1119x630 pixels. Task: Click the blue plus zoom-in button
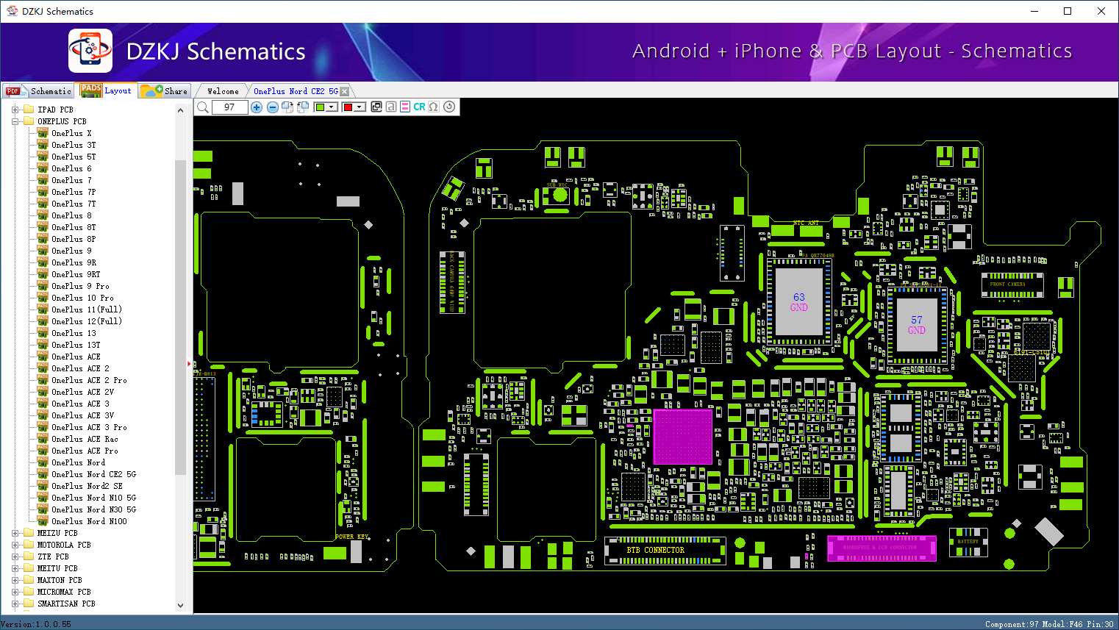point(257,107)
